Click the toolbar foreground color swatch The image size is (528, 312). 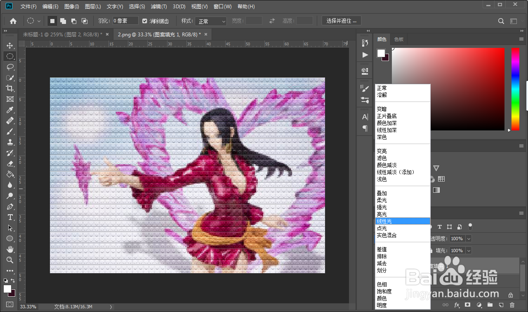click(x=7, y=289)
